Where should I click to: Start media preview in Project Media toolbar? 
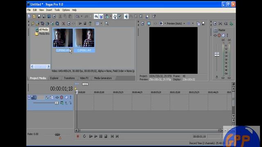(x=80, y=24)
